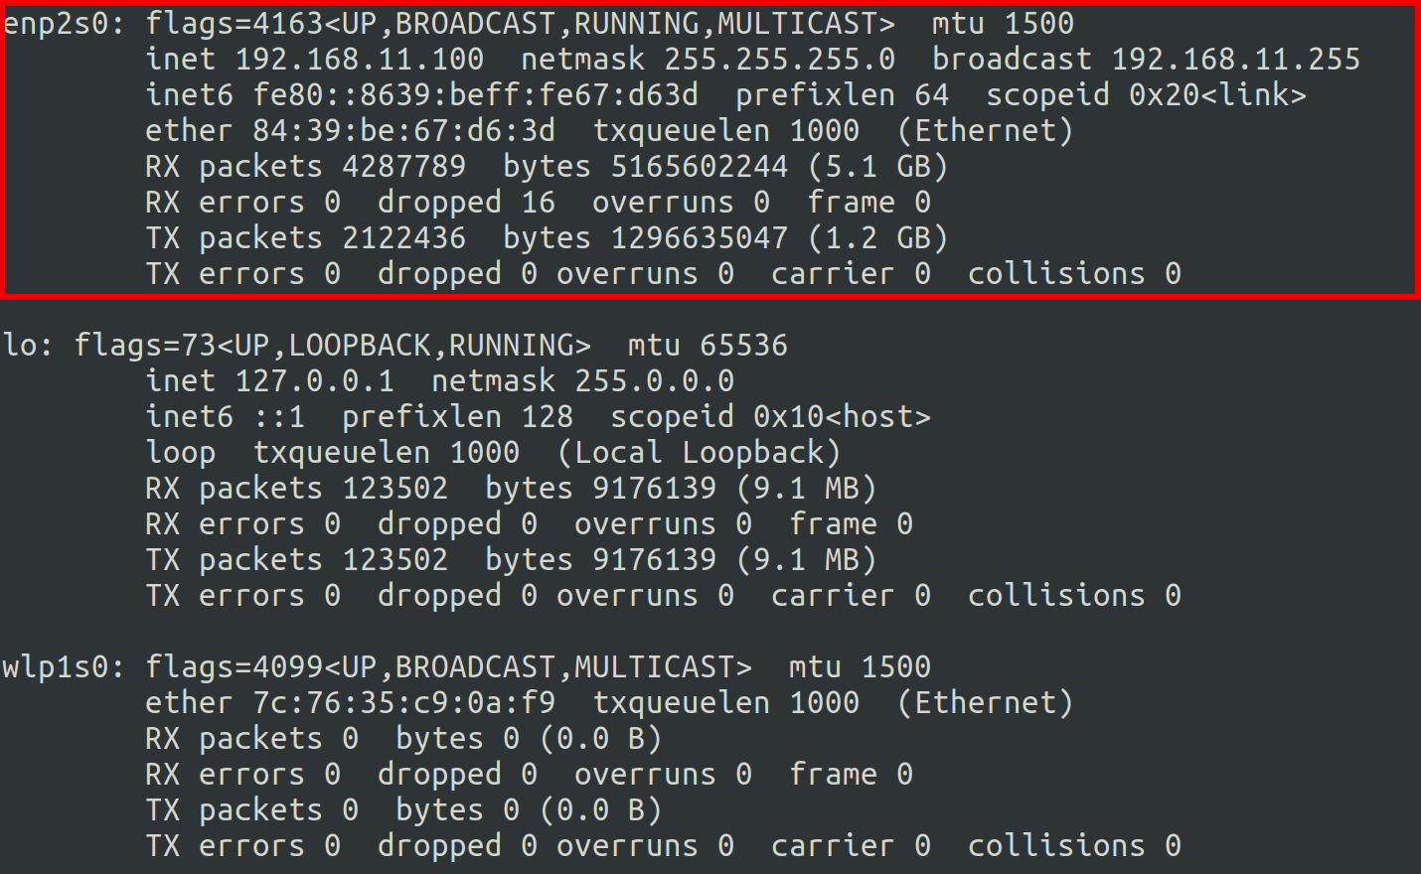Click the MAC address 7c:76:35:c9:0a:f9
The image size is (1421, 874).
pos(403,703)
